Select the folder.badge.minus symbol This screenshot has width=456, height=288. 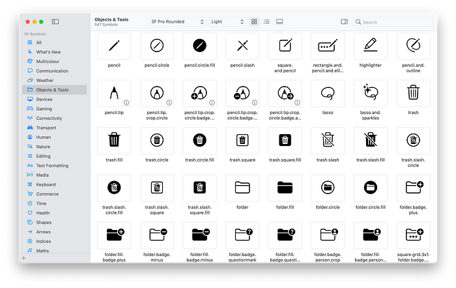[157, 236]
